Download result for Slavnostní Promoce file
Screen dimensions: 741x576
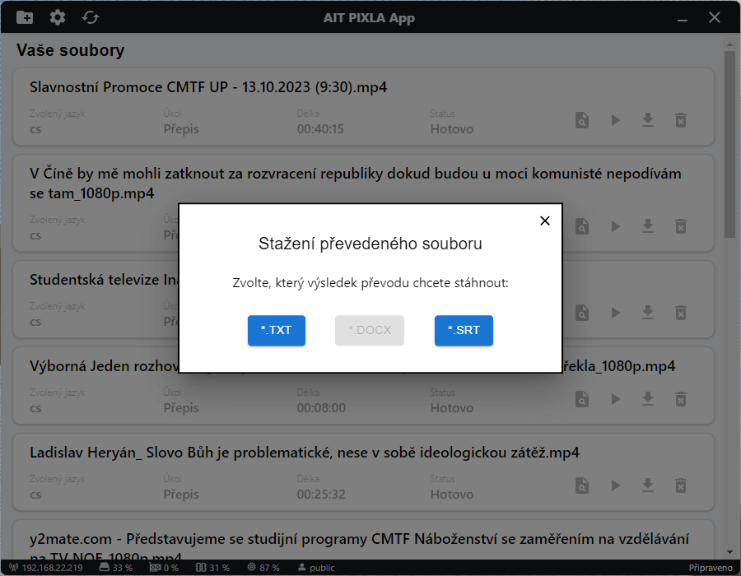pos(648,120)
